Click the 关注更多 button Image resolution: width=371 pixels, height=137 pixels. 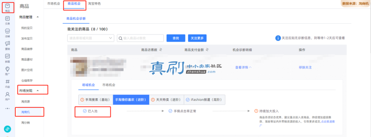pyautogui.click(x=197, y=38)
